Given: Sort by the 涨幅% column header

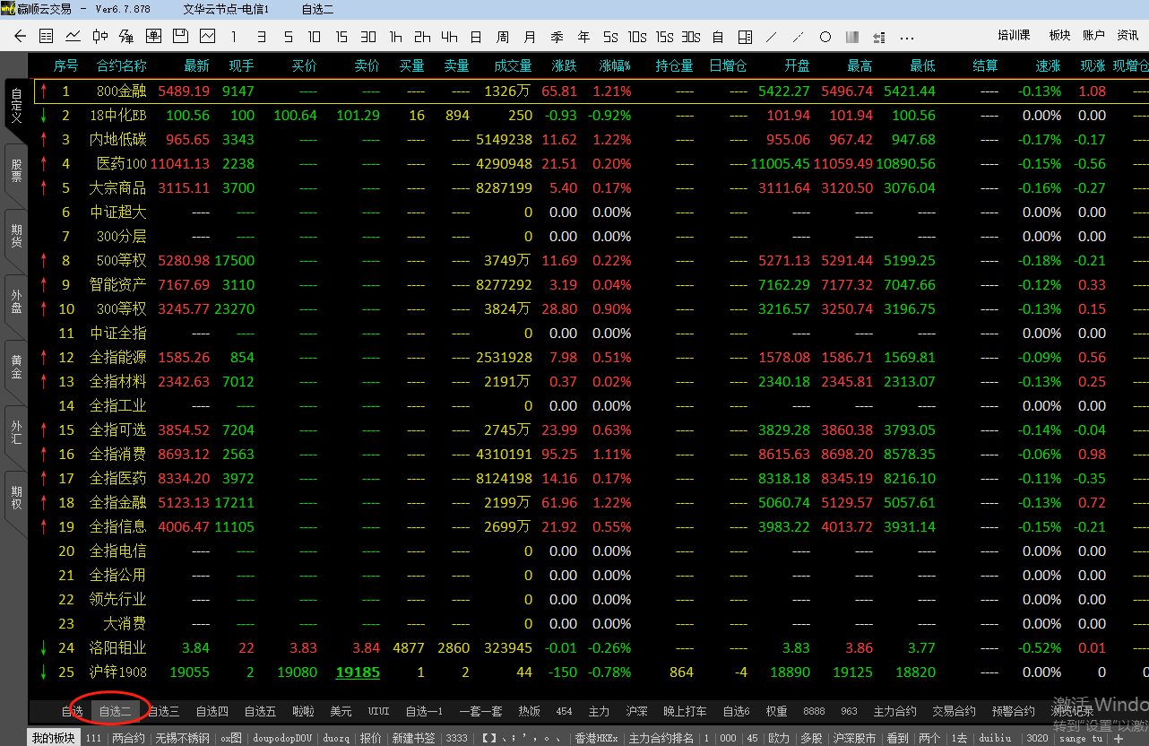Looking at the screenshot, I should coord(615,65).
